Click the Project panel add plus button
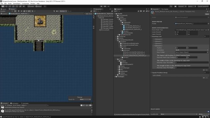210x118 pixels. pyautogui.click(x=115, y=11)
